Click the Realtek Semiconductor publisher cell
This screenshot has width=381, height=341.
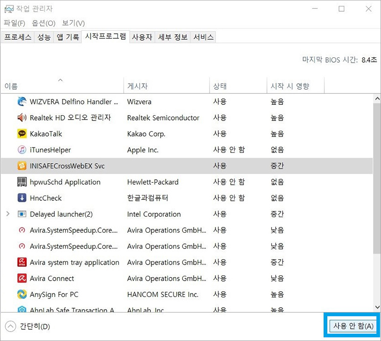163,118
